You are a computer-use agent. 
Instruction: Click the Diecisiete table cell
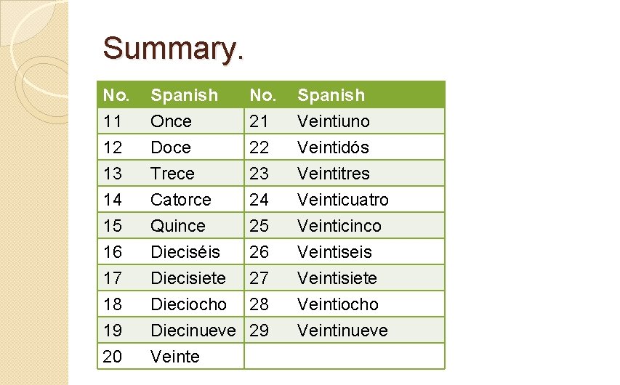pyautogui.click(x=188, y=278)
